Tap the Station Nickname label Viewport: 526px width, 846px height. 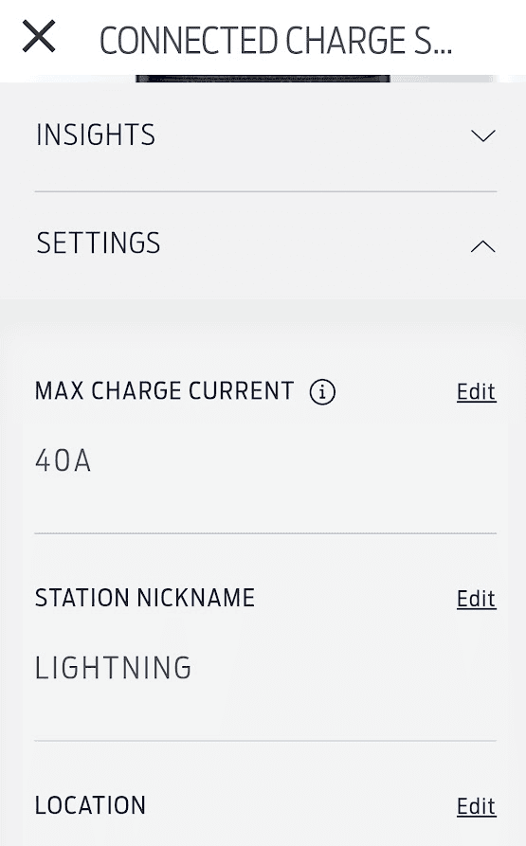(x=145, y=598)
